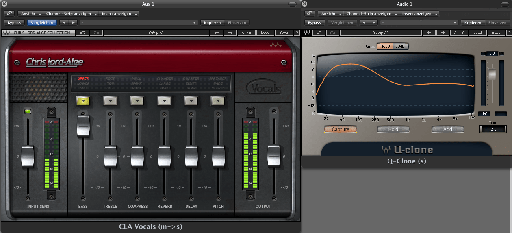
Task: Copy A to B in Q-Clone
Action: pyautogui.click(x=459, y=33)
